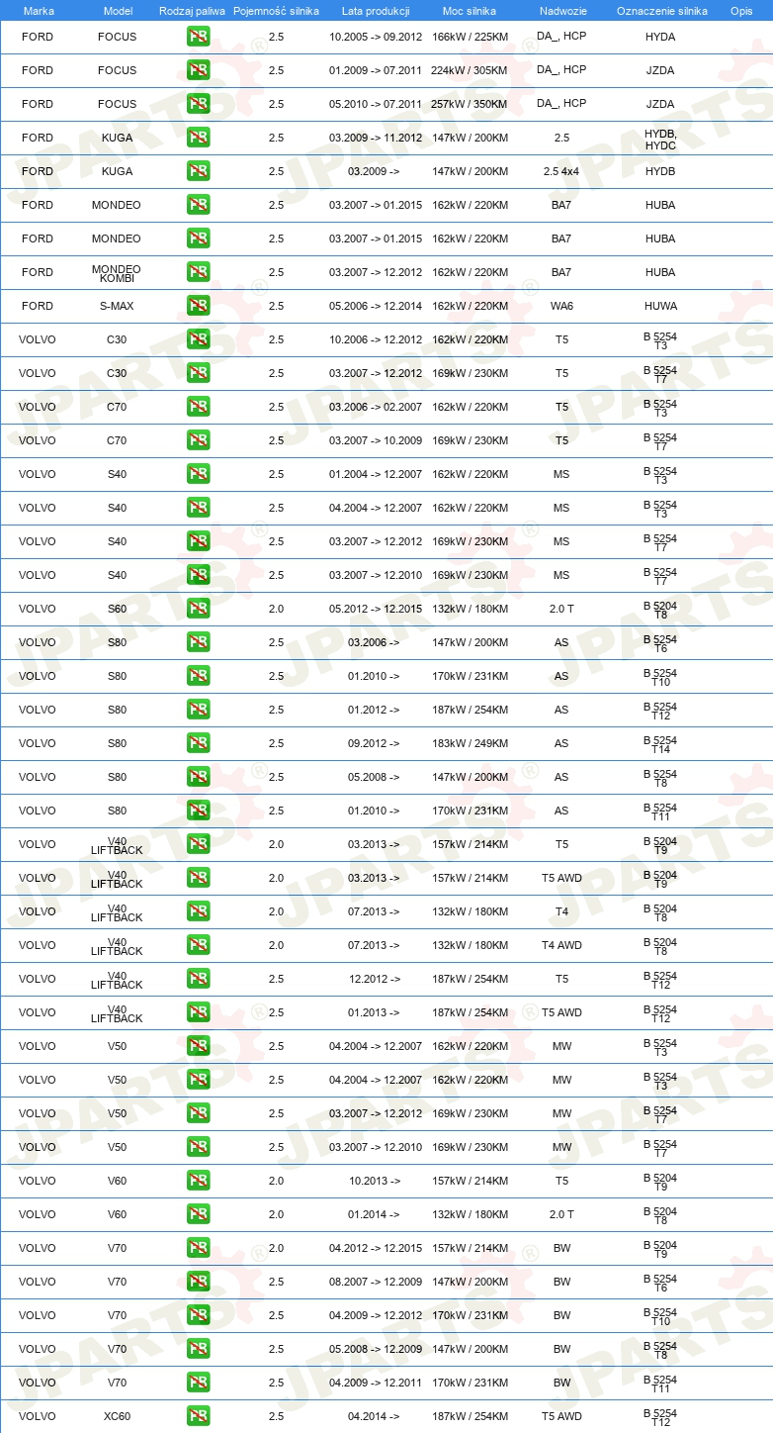Screen dimensions: 773x1433
Task: Click the production date 04.2012 -> 12.2015
Action: click(376, 1248)
